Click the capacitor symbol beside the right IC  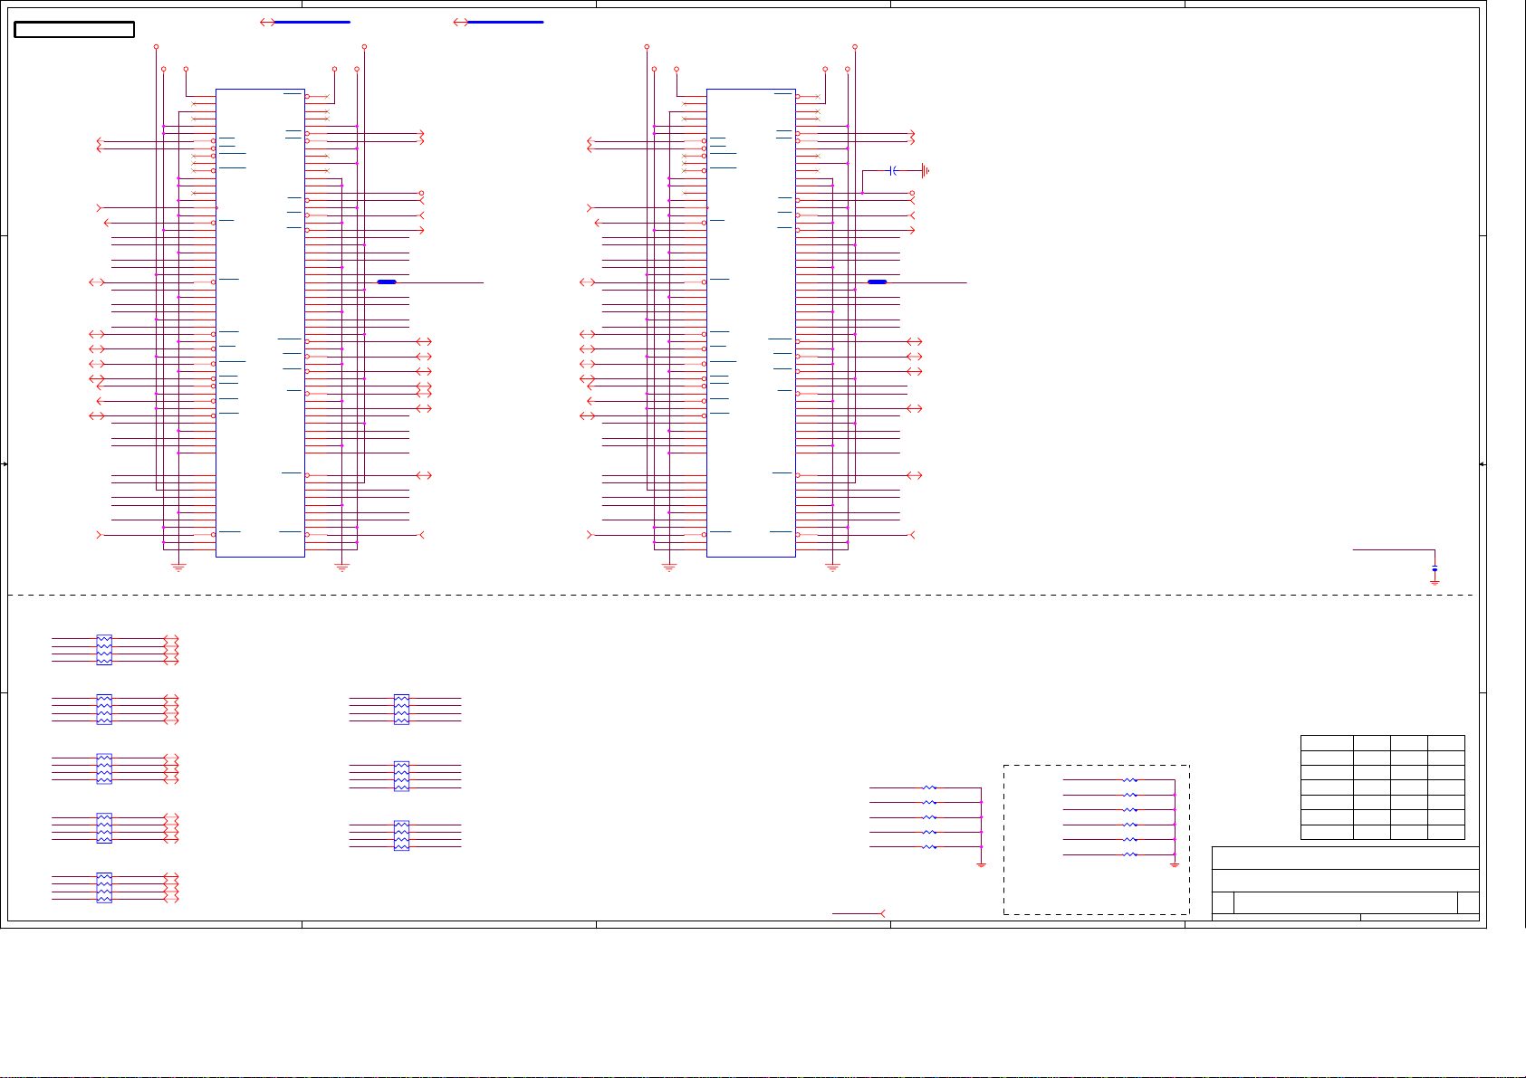893,170
